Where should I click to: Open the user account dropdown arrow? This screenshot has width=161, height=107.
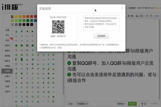click(x=160, y=8)
